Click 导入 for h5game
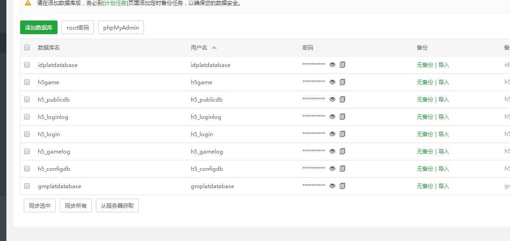 click(x=444, y=82)
